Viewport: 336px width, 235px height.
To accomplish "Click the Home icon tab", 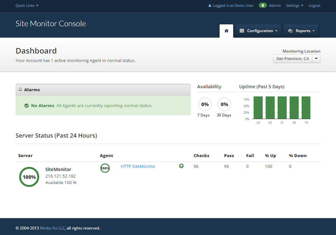I will point(226,31).
